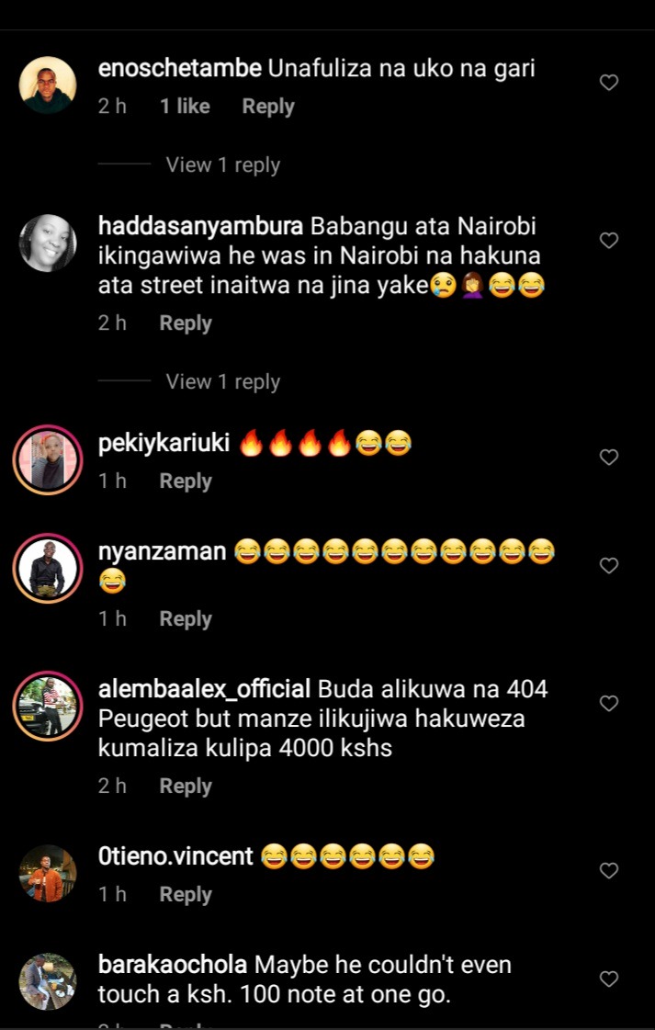Like enoschetambe's comment with the heart
This screenshot has width=655, height=1030.
click(609, 83)
